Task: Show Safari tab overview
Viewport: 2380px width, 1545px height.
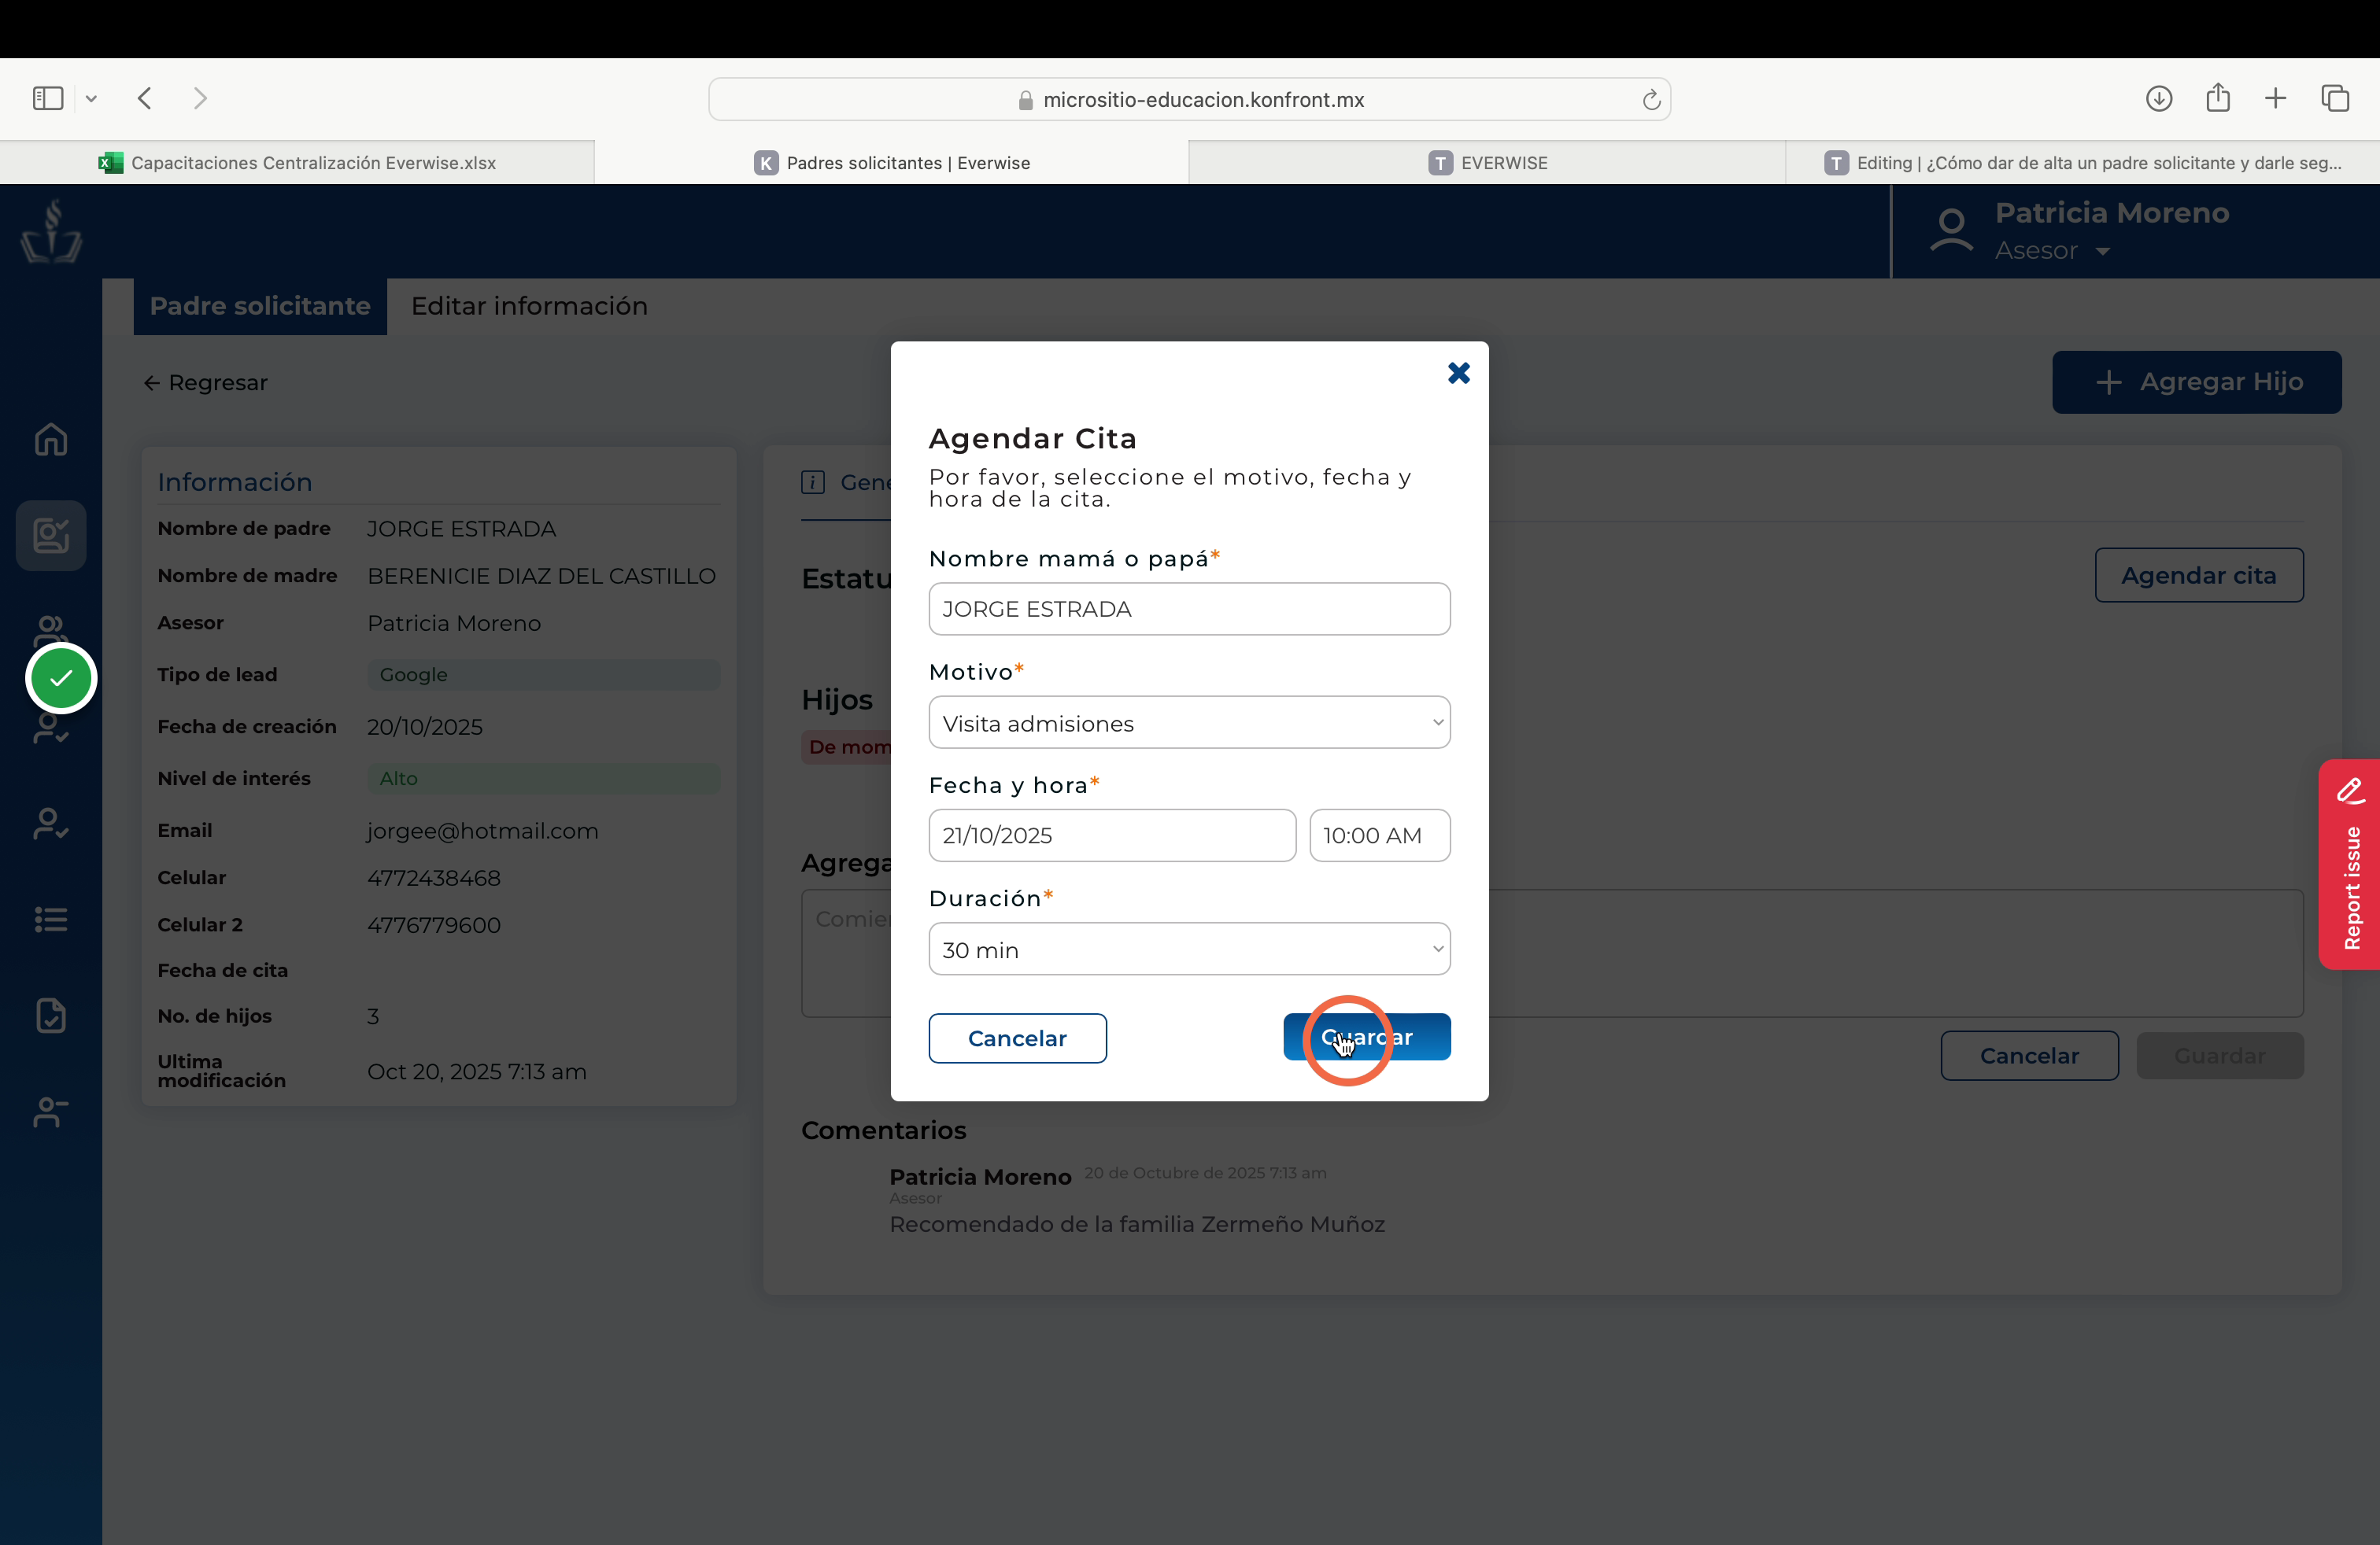Action: pyautogui.click(x=2335, y=98)
